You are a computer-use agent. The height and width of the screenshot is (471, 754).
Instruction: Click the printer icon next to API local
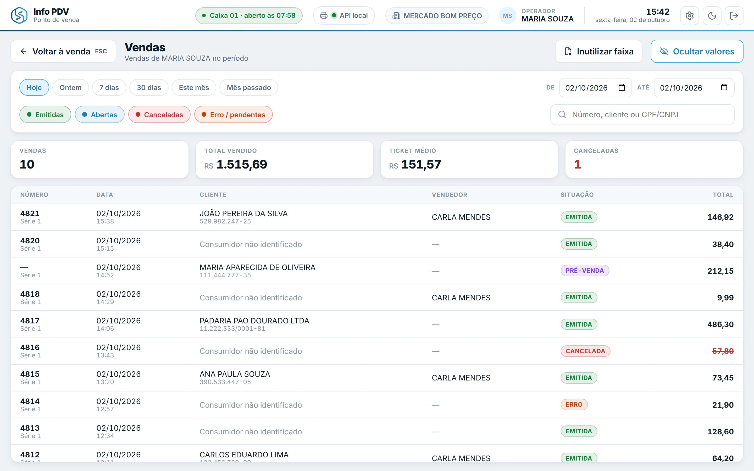tap(324, 16)
